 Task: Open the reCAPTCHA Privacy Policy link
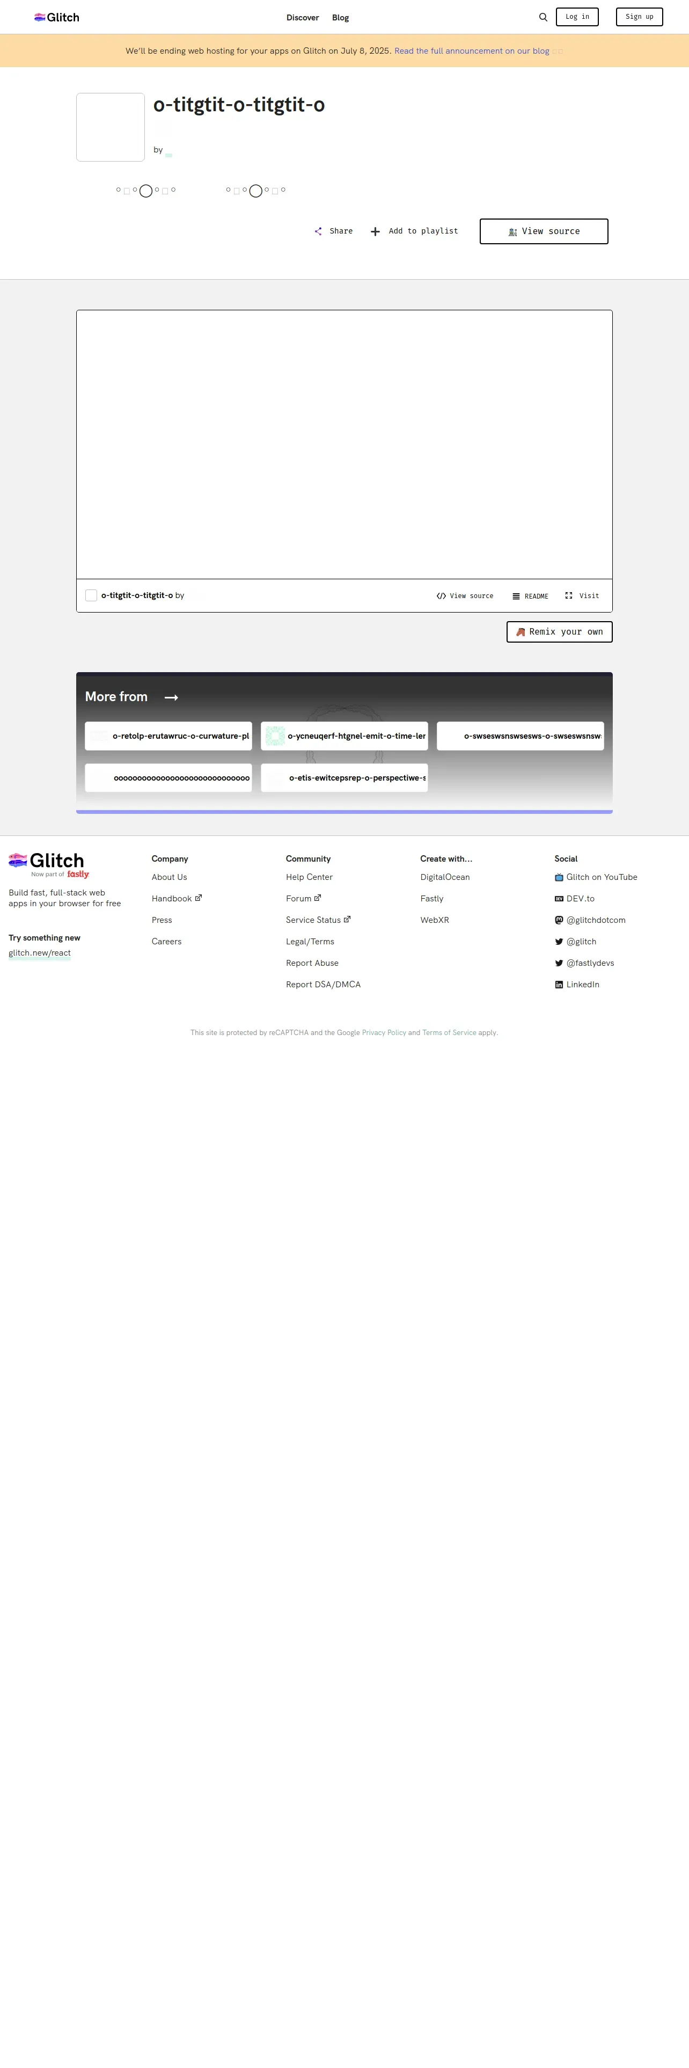point(384,1032)
